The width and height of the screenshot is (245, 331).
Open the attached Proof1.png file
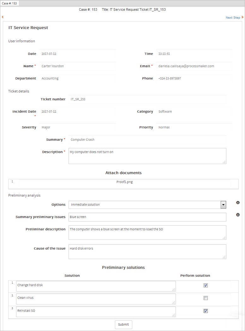coord(124,182)
